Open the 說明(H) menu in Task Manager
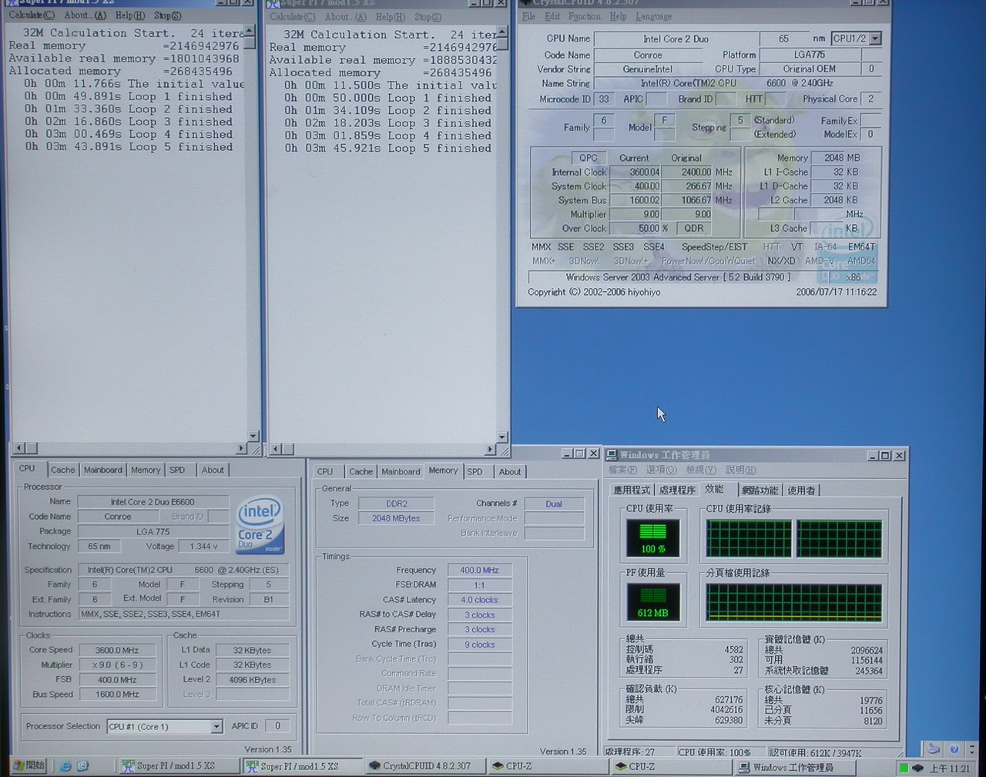This screenshot has height=777, width=986. point(740,470)
